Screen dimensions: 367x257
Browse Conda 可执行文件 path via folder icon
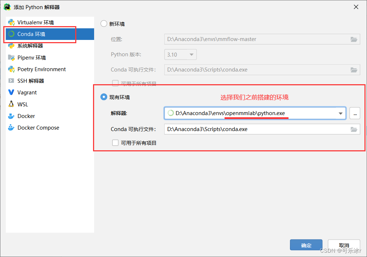[x=354, y=129]
